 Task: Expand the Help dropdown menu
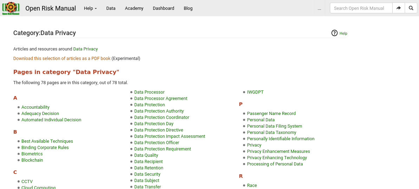(90, 8)
